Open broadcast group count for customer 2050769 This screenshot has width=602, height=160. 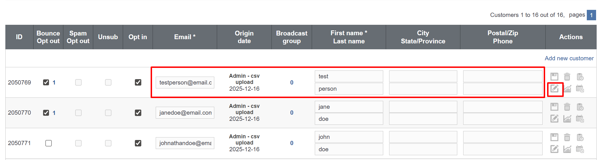point(292,83)
